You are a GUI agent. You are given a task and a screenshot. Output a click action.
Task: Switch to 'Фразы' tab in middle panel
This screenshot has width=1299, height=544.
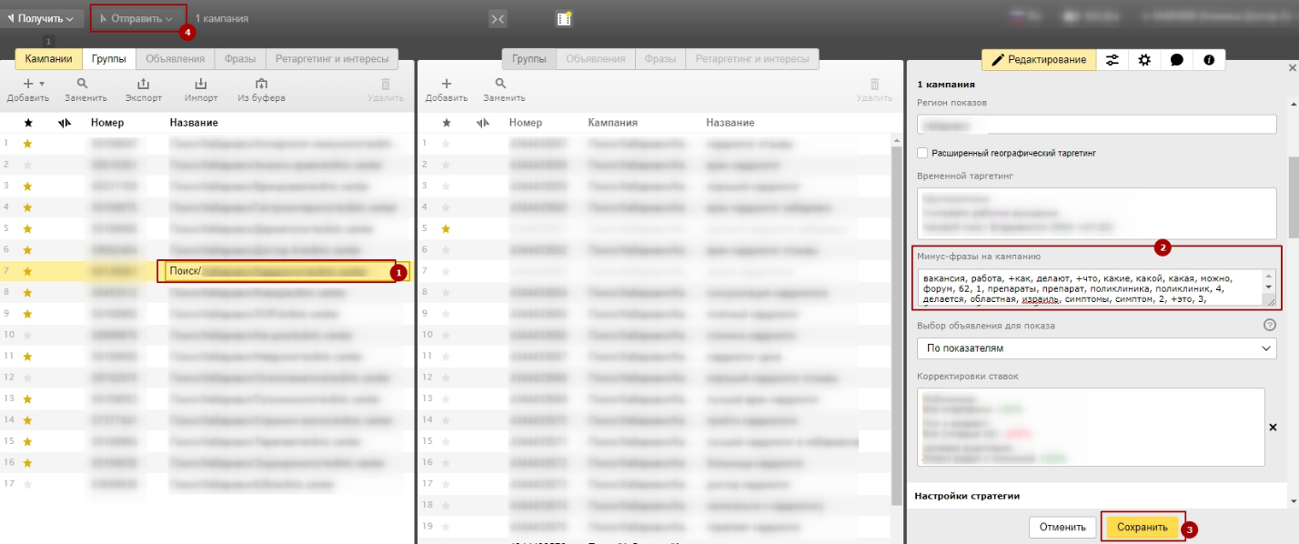[x=660, y=59]
